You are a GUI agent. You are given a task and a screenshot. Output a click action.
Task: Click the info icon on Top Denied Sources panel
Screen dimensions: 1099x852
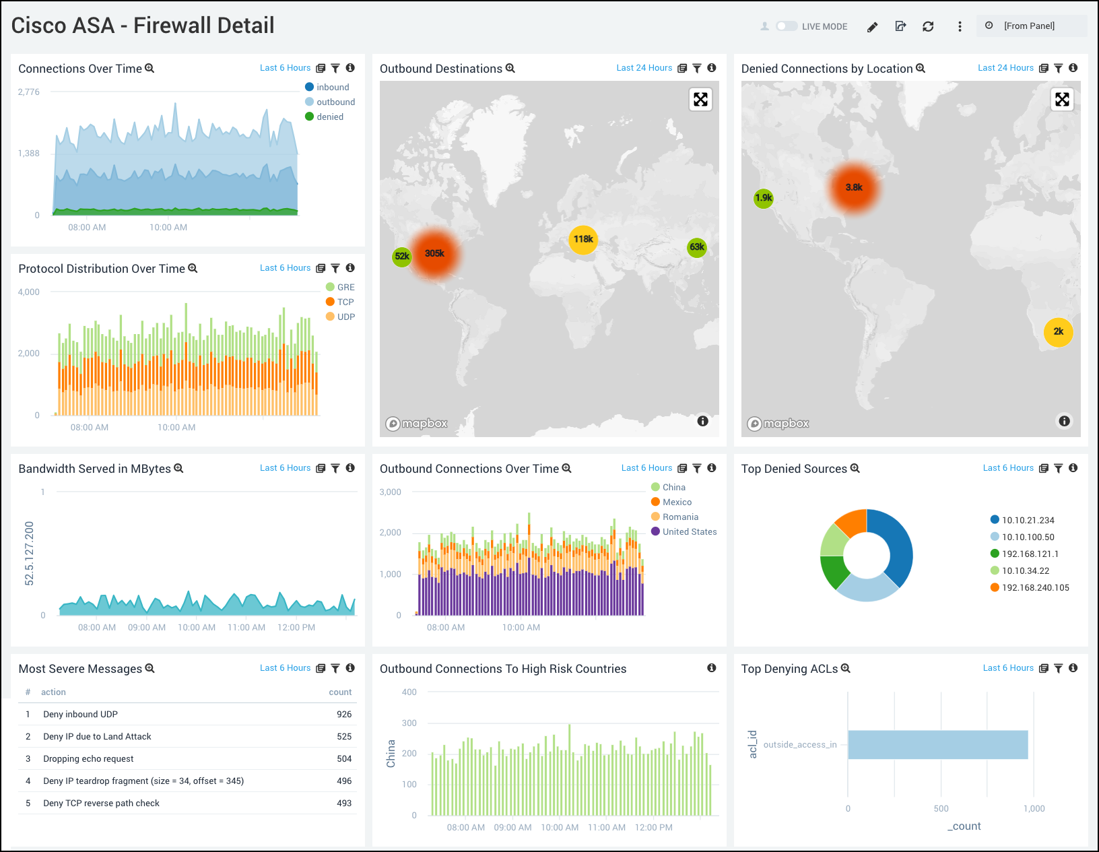coord(1073,468)
